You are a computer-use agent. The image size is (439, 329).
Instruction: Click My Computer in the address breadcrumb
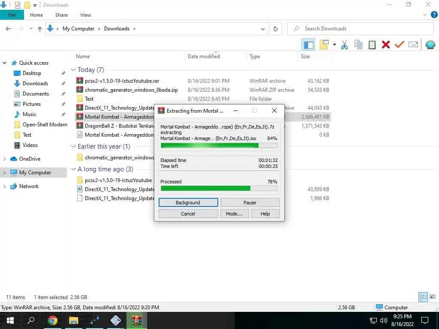click(x=78, y=29)
